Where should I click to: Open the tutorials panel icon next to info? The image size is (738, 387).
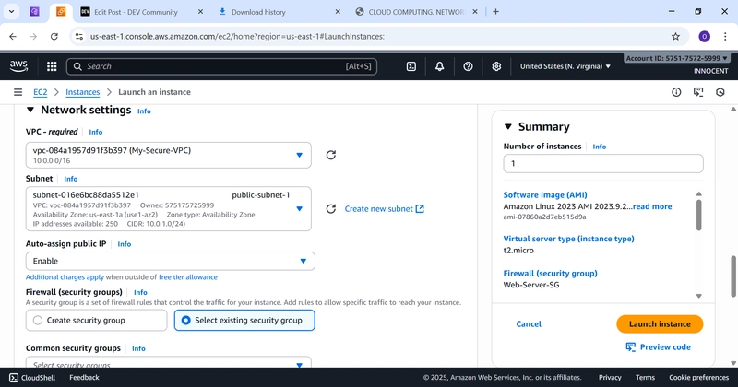coord(698,92)
